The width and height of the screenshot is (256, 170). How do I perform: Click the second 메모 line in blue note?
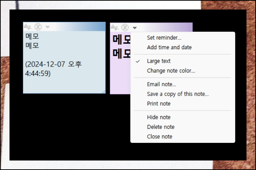(x=32, y=45)
